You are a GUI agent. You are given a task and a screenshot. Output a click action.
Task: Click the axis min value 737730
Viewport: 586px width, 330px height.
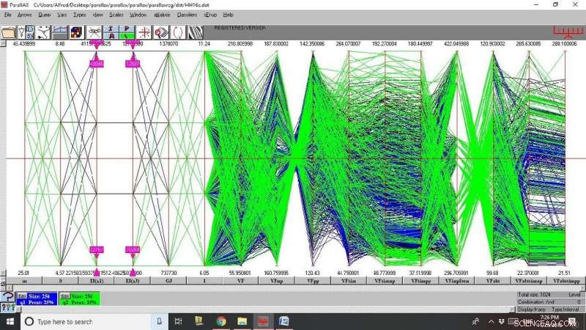click(168, 273)
